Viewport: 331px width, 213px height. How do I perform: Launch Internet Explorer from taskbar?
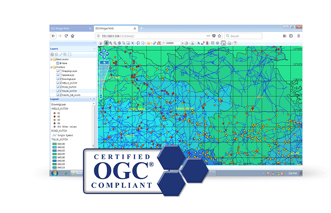pyautogui.click(x=66, y=173)
